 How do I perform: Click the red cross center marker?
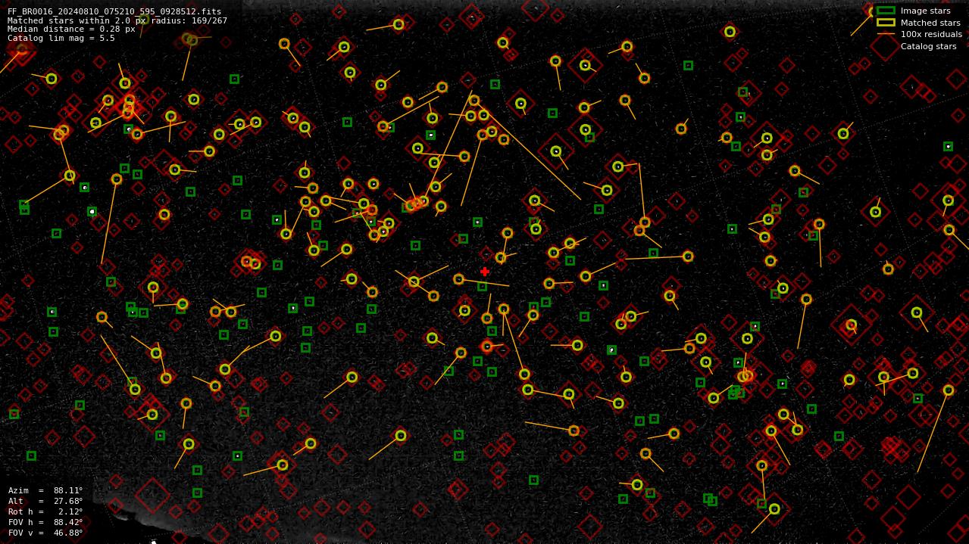(485, 272)
